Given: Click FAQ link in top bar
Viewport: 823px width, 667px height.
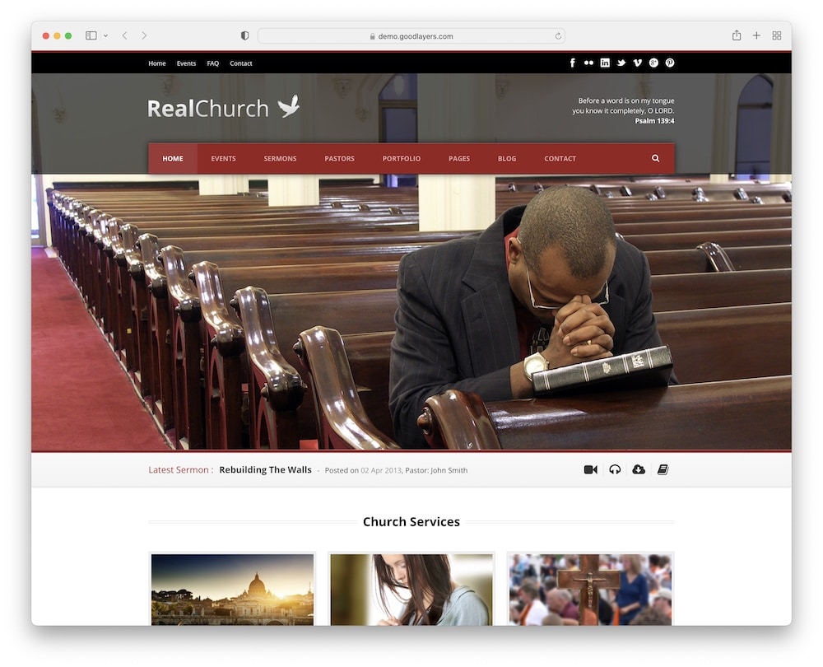Looking at the screenshot, I should [x=212, y=63].
